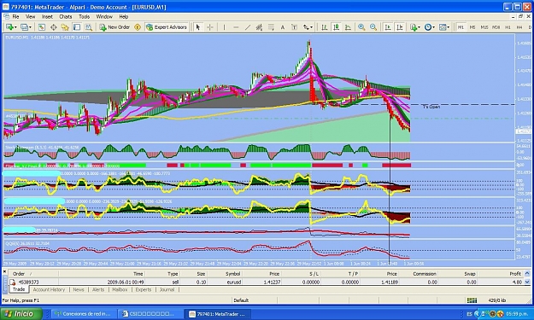Toggle the Expert Advisors button
The width and height of the screenshot is (534, 320).
[x=167, y=27]
